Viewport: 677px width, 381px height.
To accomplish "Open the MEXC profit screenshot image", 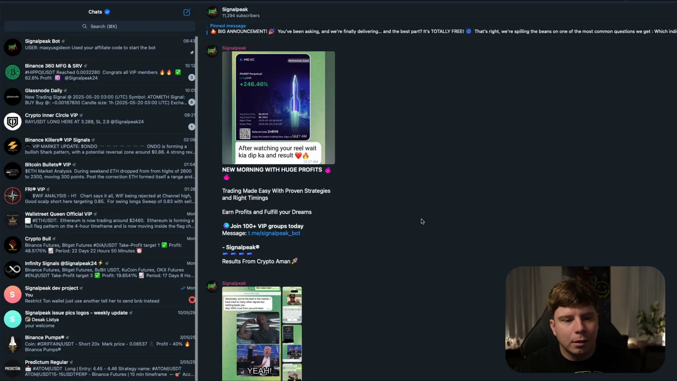I will 279,108.
